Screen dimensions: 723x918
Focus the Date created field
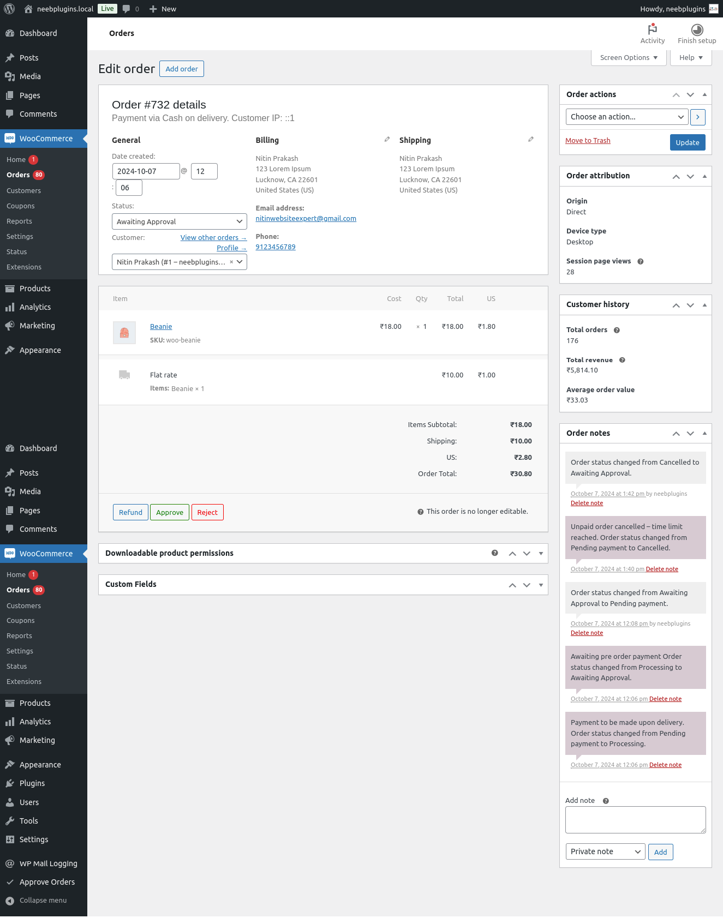click(x=146, y=171)
